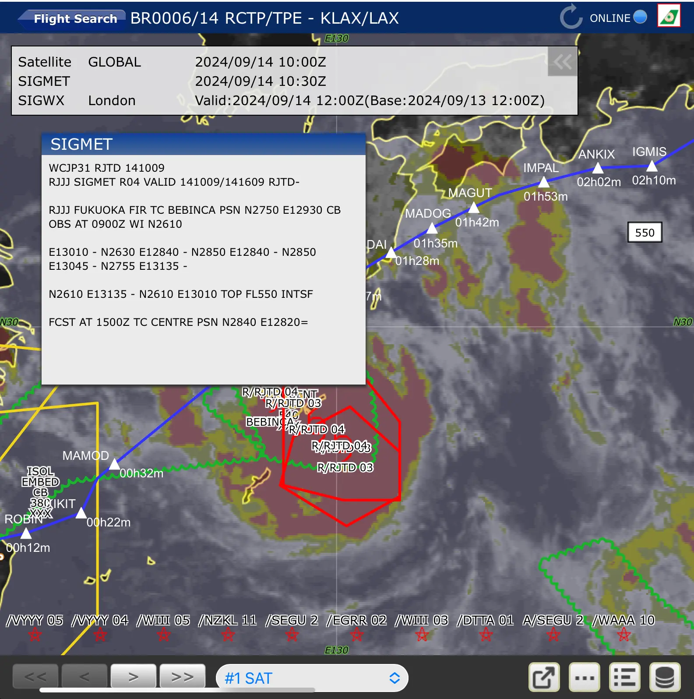Click the export/share arrow icon
Viewport: 694px width, 699px height.
pos(544,677)
